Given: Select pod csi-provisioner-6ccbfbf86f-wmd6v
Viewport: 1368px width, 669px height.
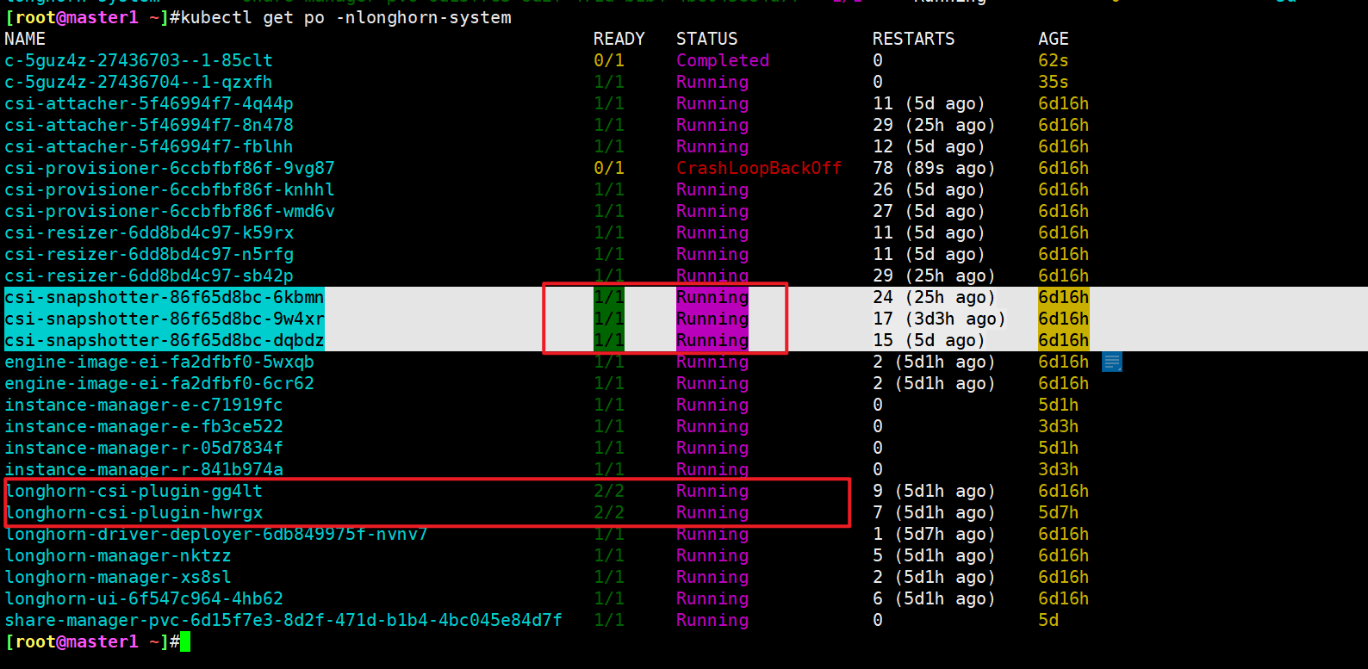Looking at the screenshot, I should 170,211.
